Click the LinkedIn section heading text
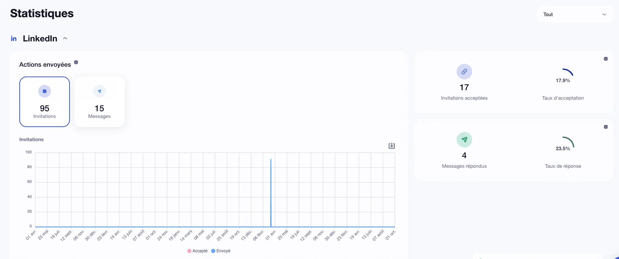 [40, 39]
